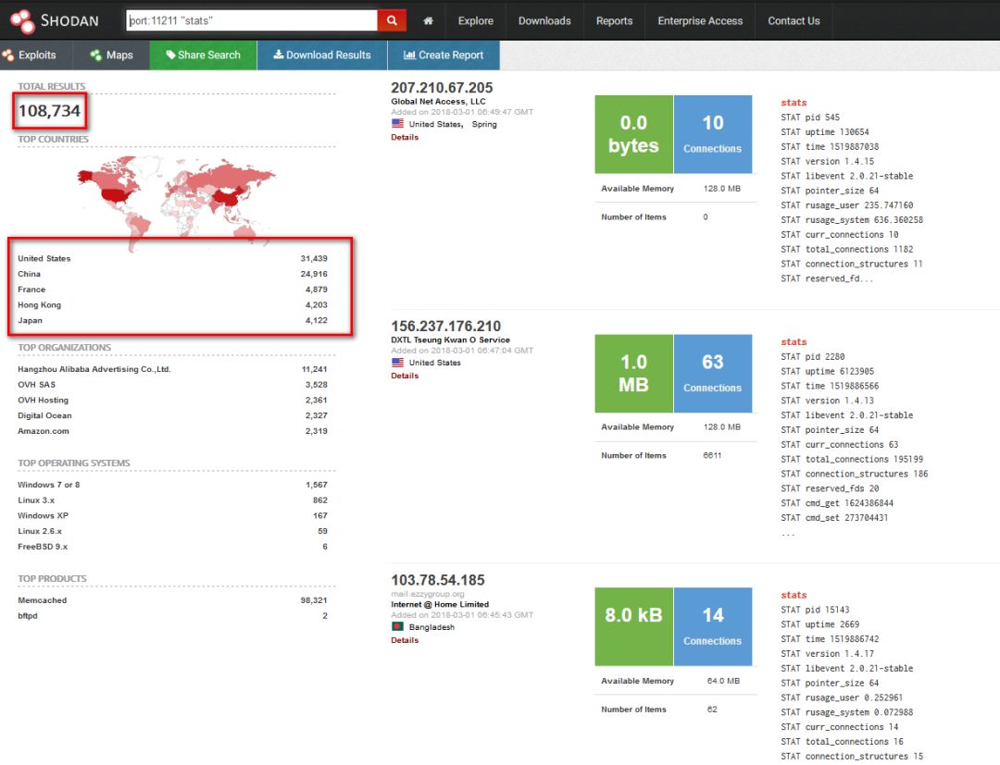Click the 8.0 kB green tile
Screen dimensions: 1000x765
coord(634,627)
